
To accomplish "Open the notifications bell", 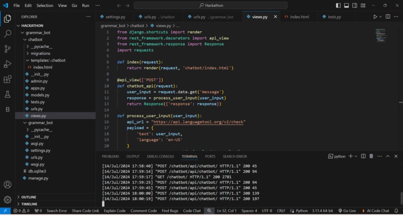I will [396, 210].
